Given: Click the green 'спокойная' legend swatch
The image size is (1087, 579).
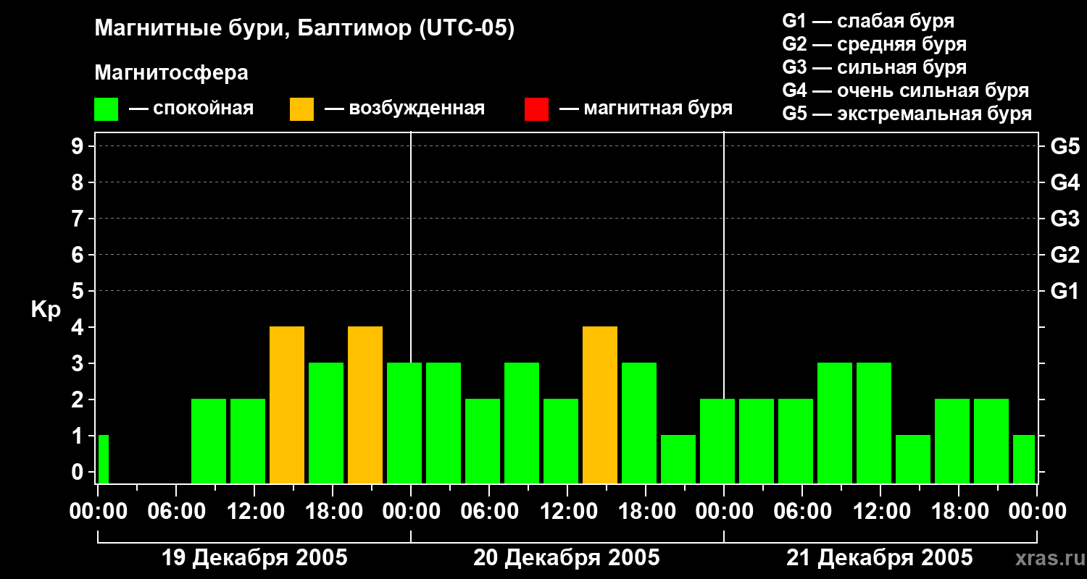Looking at the screenshot, I should coord(107,109).
